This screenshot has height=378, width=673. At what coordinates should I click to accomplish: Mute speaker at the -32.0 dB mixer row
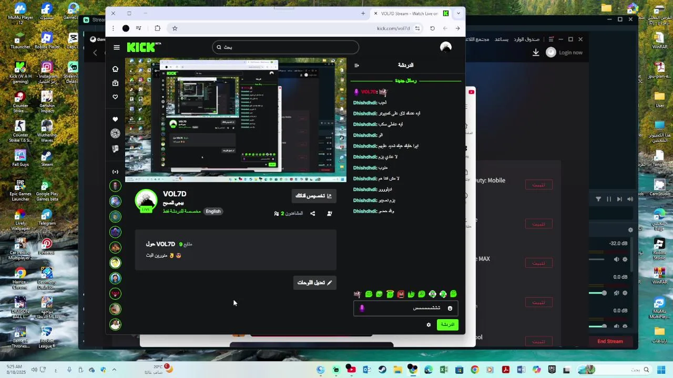(616, 259)
